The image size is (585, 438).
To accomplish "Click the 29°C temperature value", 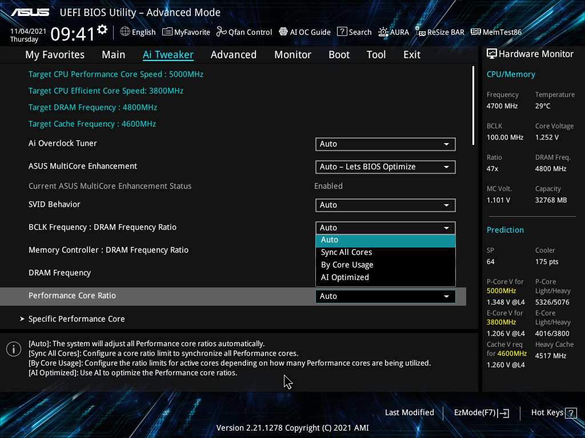I will [x=543, y=106].
